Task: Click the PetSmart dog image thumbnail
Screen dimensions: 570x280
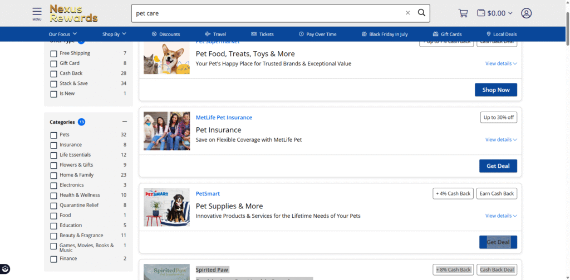Action: tap(166, 207)
